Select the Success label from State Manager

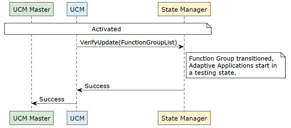point(97,86)
